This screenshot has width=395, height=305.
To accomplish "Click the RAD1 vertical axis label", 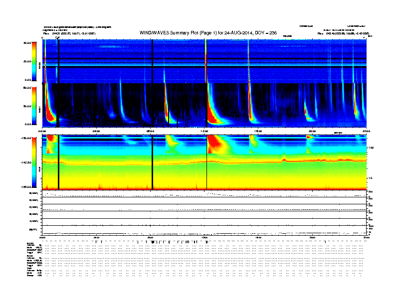I will pyautogui.click(x=39, y=109).
